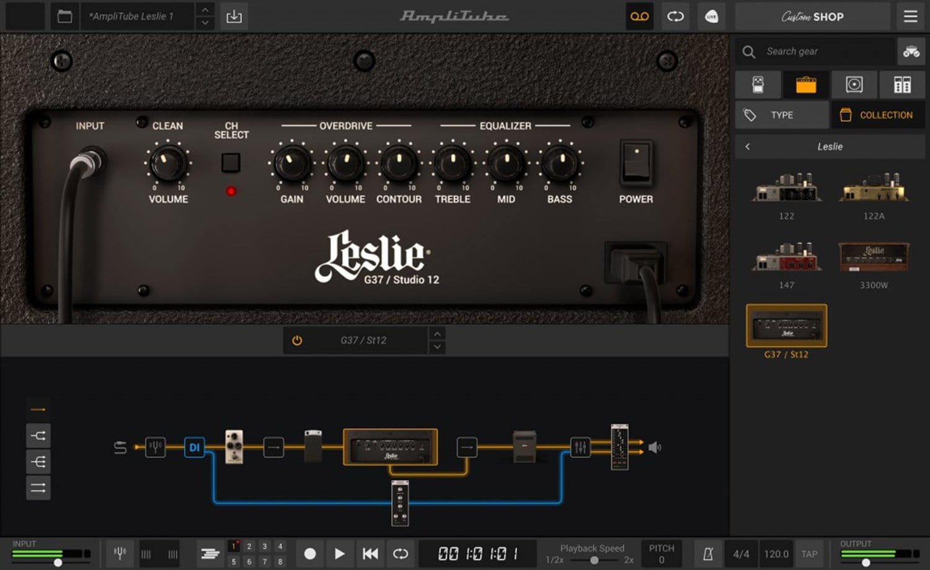
Task: Click the play button
Action: point(340,554)
